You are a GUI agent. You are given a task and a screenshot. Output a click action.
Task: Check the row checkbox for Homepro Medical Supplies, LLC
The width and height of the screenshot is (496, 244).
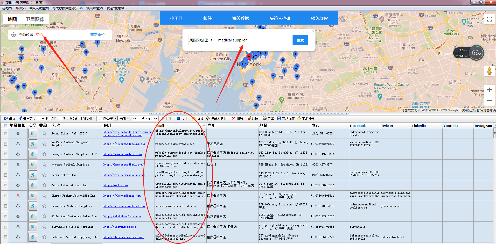[5, 154]
